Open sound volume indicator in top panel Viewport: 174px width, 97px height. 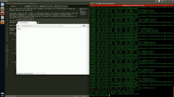[165, 1]
